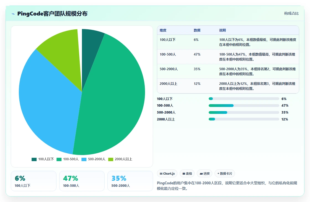Select the 500-2000人 table row label

coord(169,69)
